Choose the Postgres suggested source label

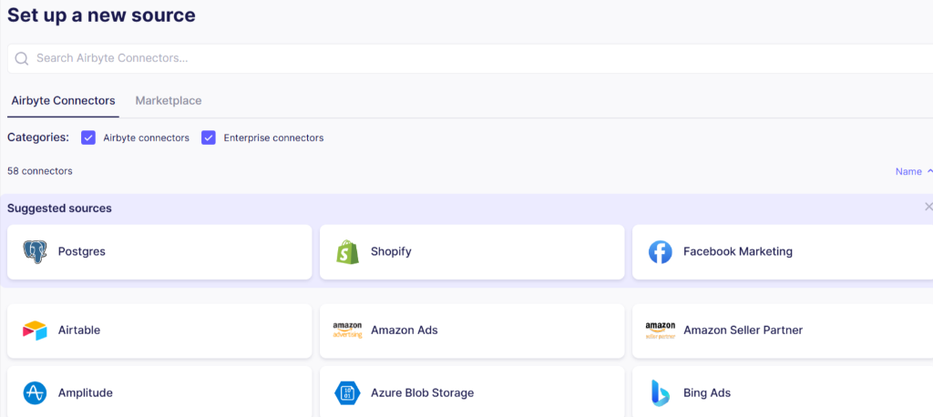pos(81,251)
